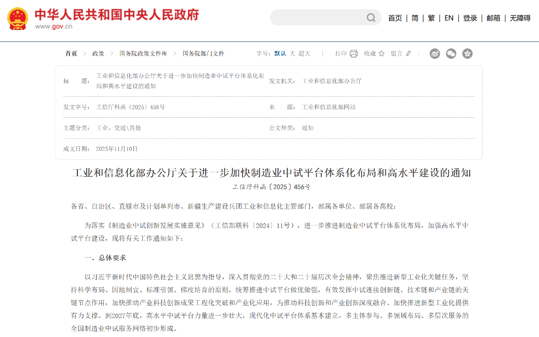The image size is (539, 337).
Task: Click the centered subtitle 工信厅科函〔2025〕456号
Action: pos(271,187)
